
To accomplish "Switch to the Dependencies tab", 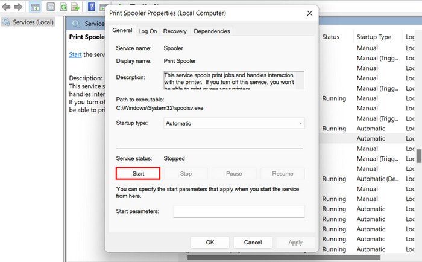I will (212, 31).
